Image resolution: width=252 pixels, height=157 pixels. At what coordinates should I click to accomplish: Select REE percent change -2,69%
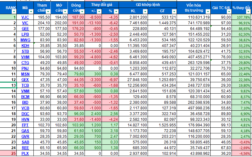tap(242, 148)
